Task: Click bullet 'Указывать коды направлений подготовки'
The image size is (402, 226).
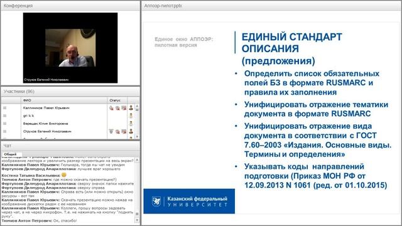Action: 315,176
